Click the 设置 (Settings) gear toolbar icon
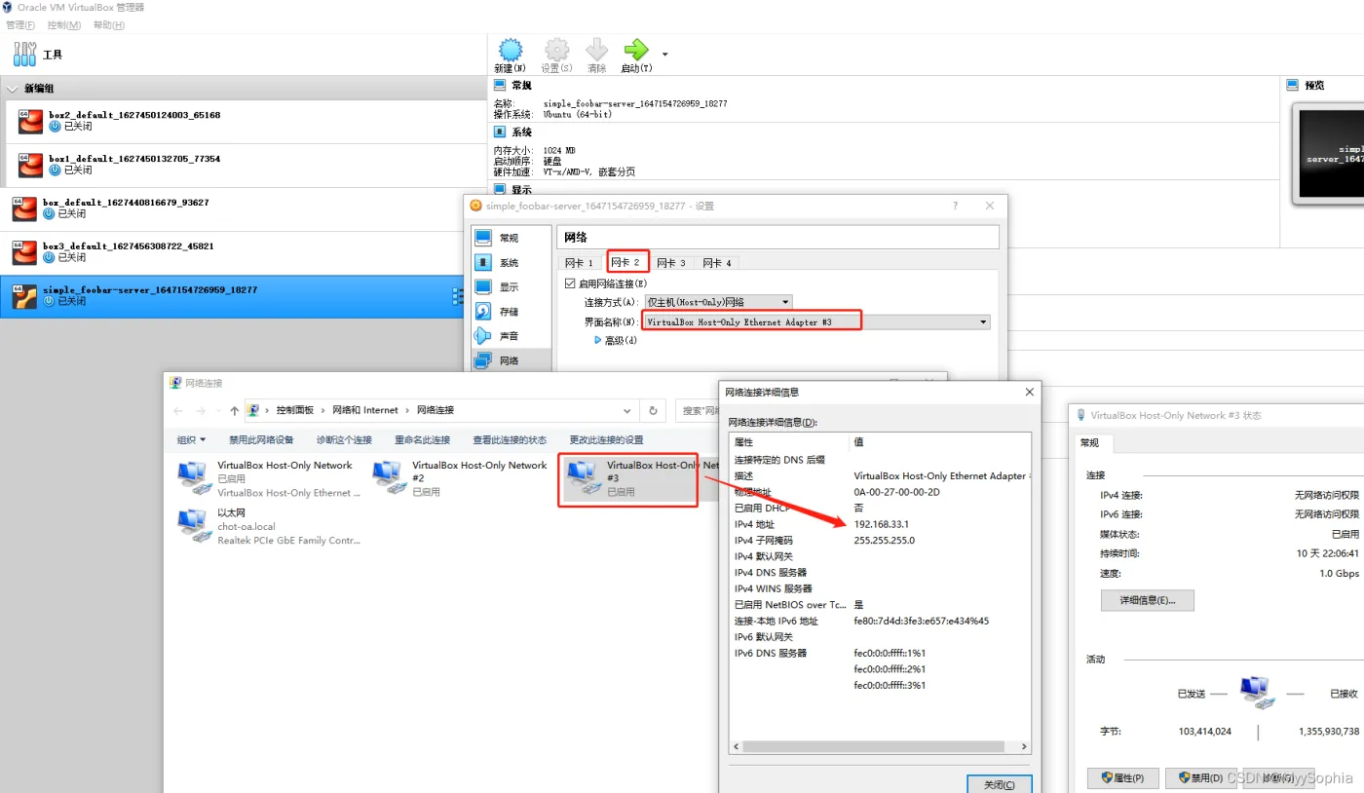Image resolution: width=1364 pixels, height=793 pixels. click(556, 56)
